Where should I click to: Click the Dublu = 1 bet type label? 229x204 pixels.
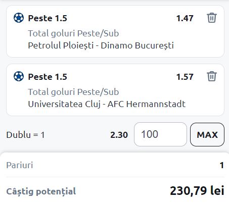(25, 135)
